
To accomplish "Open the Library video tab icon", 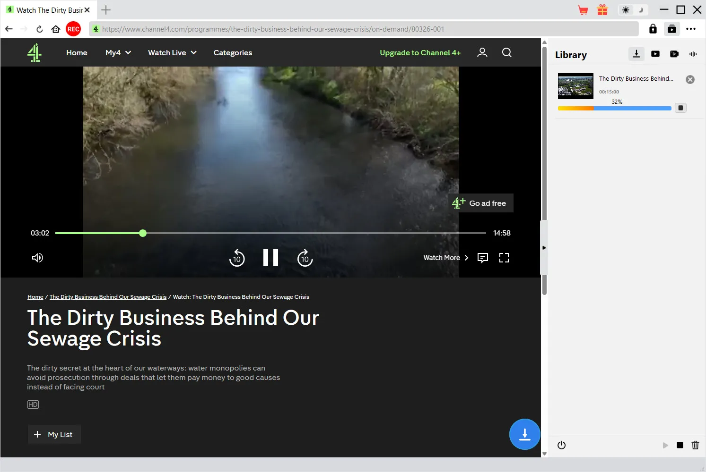I will pyautogui.click(x=655, y=54).
